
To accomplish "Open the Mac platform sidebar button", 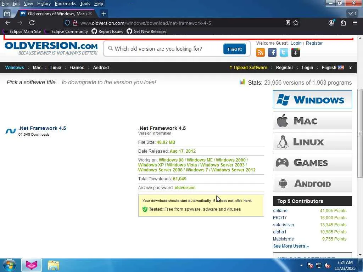I will [312, 120].
